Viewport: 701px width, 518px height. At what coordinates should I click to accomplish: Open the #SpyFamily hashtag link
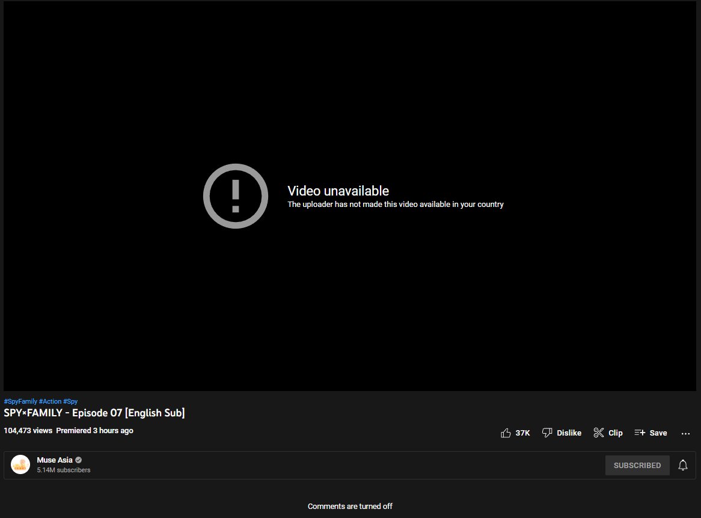click(20, 401)
